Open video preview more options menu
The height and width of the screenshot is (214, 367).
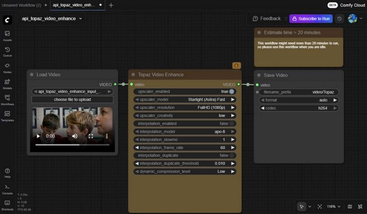coord(107,136)
